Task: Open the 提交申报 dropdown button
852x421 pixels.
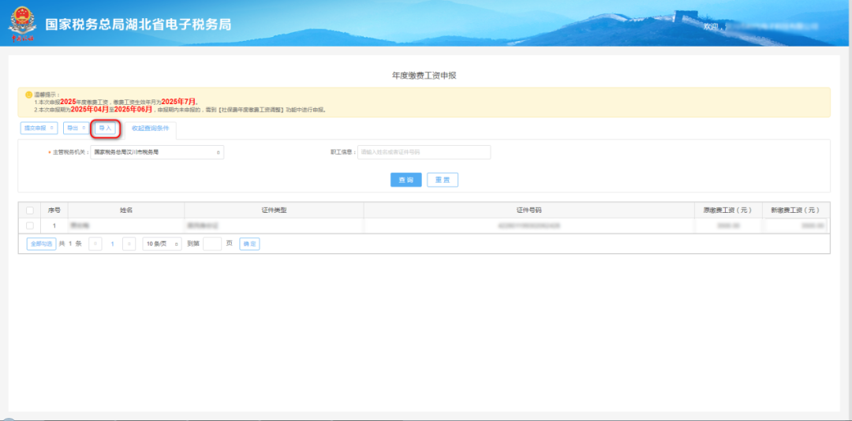Action: click(x=39, y=128)
